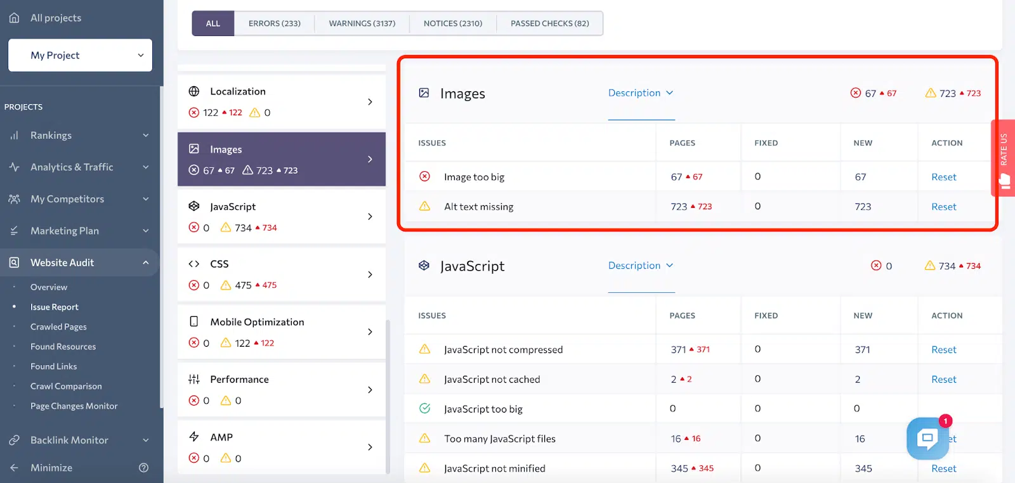This screenshot has width=1015, height=483.
Task: Click the Rate Us side button
Action: (1003, 157)
